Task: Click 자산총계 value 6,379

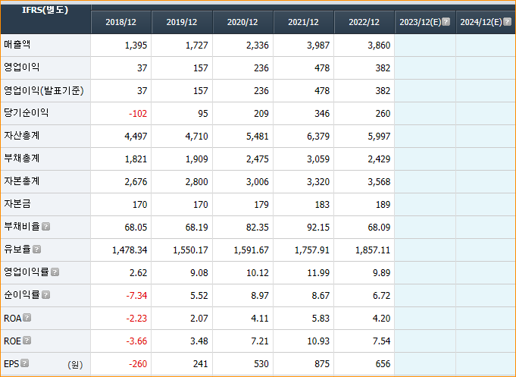Action: click(x=318, y=137)
